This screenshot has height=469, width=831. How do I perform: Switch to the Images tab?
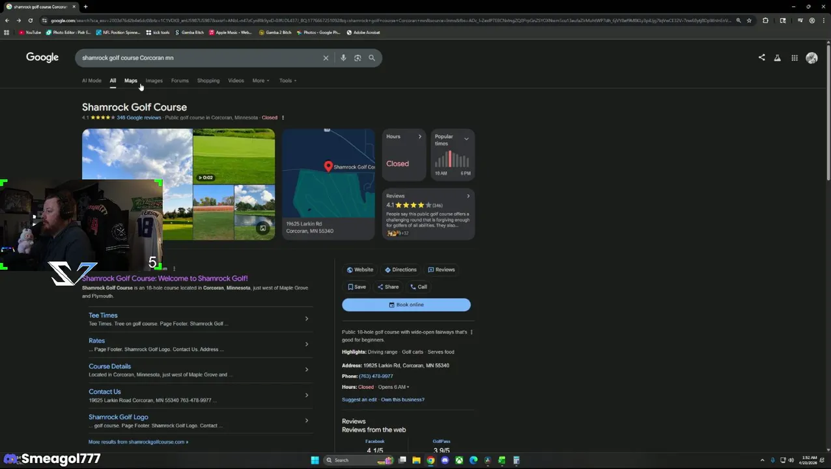(154, 81)
